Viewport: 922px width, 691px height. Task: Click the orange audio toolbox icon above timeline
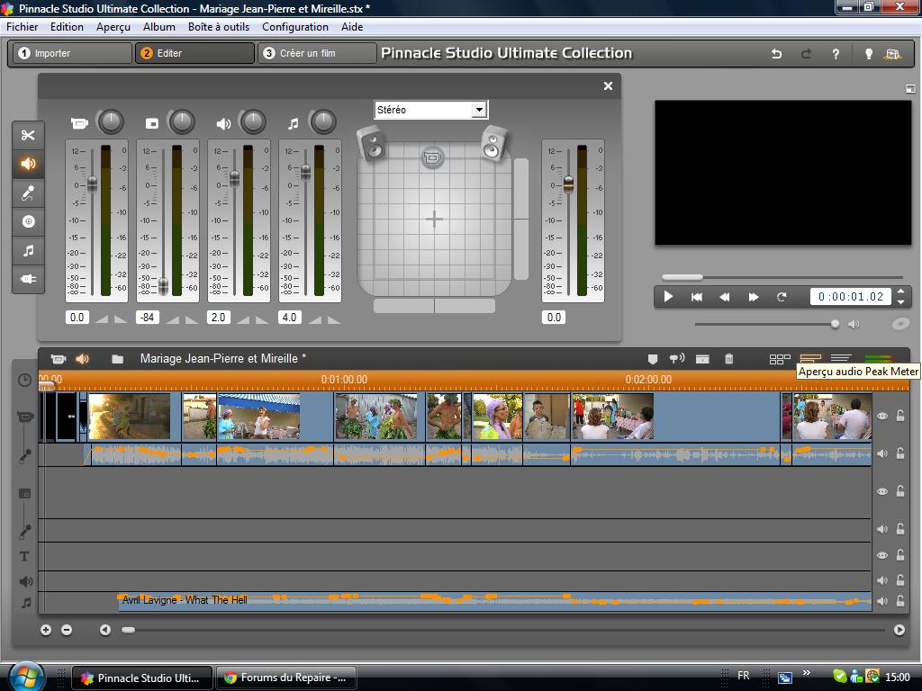[82, 358]
